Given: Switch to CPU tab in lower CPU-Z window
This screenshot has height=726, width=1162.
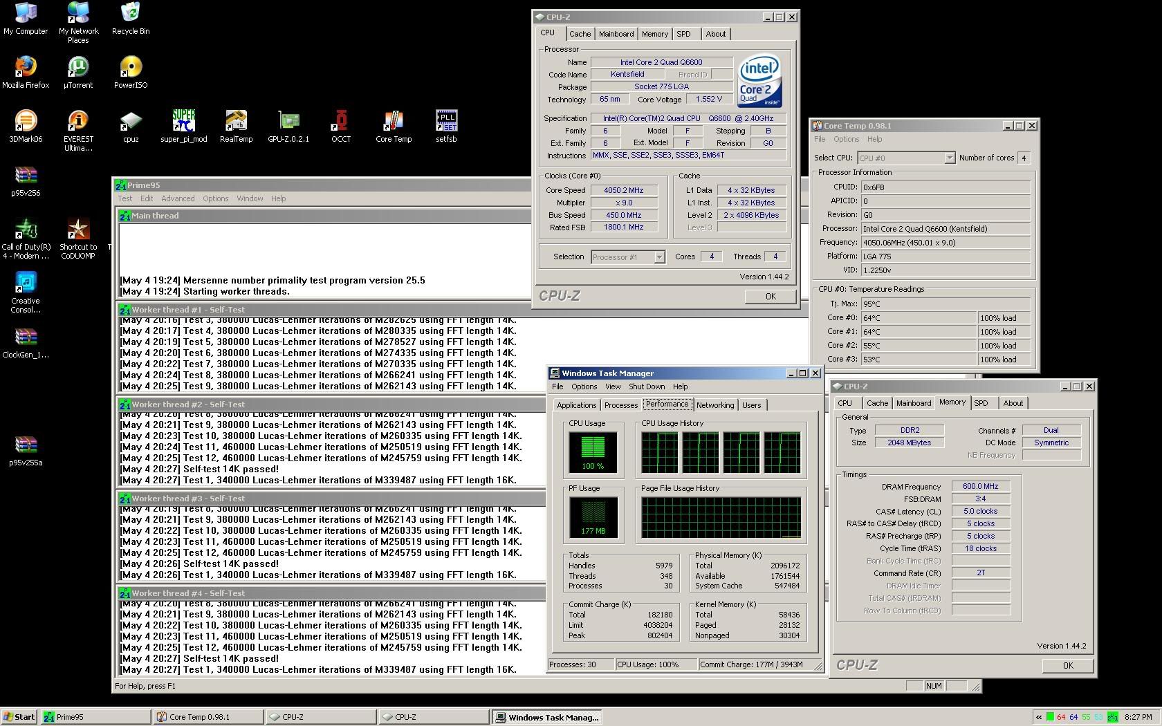Looking at the screenshot, I should pyautogui.click(x=845, y=403).
